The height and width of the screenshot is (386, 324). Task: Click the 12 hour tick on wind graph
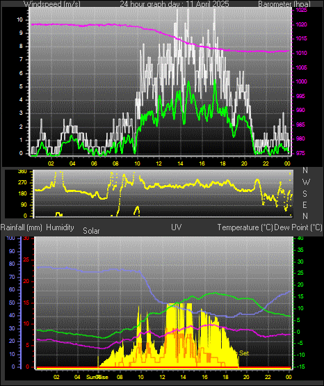click(x=159, y=163)
